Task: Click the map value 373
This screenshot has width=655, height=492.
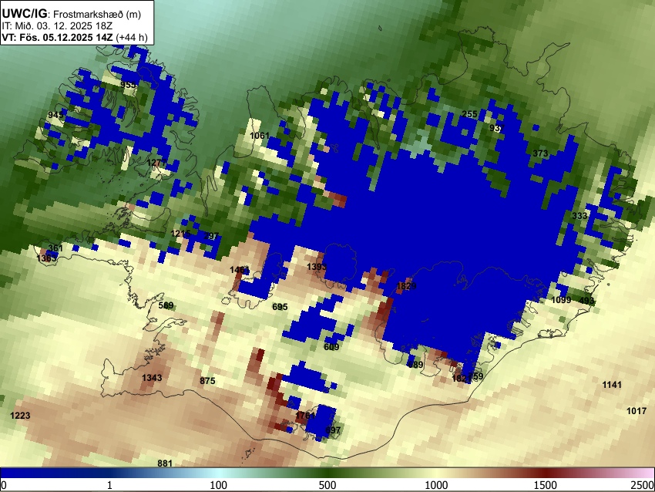Action: click(x=540, y=153)
